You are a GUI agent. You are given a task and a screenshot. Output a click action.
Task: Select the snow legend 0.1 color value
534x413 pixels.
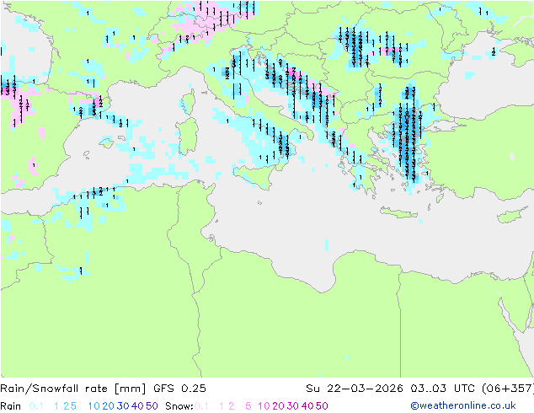[x=201, y=406]
